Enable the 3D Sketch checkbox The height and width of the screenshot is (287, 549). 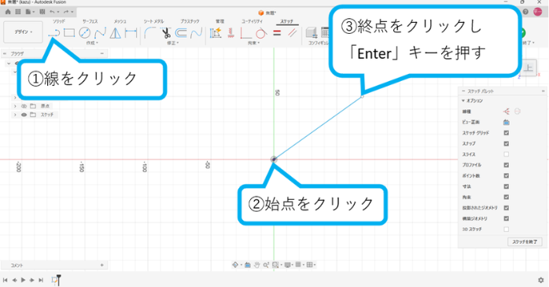[x=507, y=230]
